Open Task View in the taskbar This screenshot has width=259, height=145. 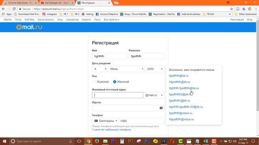click(79, 141)
